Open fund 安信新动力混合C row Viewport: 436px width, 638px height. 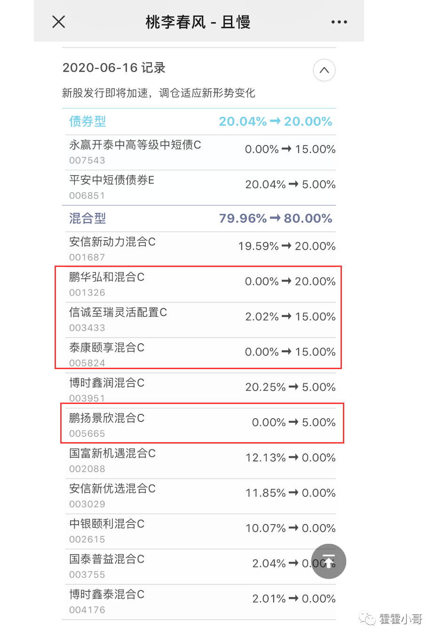(199, 250)
